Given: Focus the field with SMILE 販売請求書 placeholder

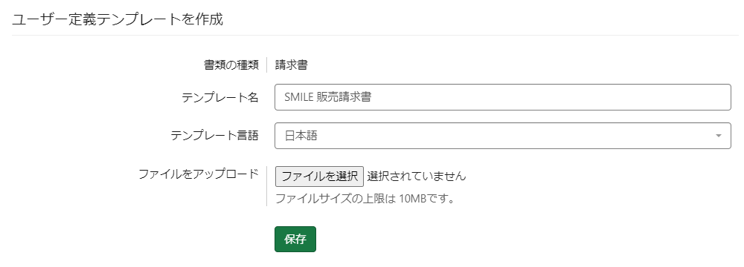Looking at the screenshot, I should pyautogui.click(x=502, y=97).
